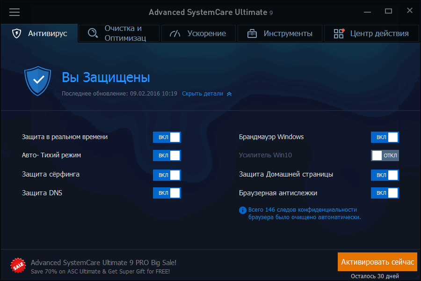The height and width of the screenshot is (281, 421).
Task: Enable the Усилитель Win10 switch
Action: (x=385, y=155)
